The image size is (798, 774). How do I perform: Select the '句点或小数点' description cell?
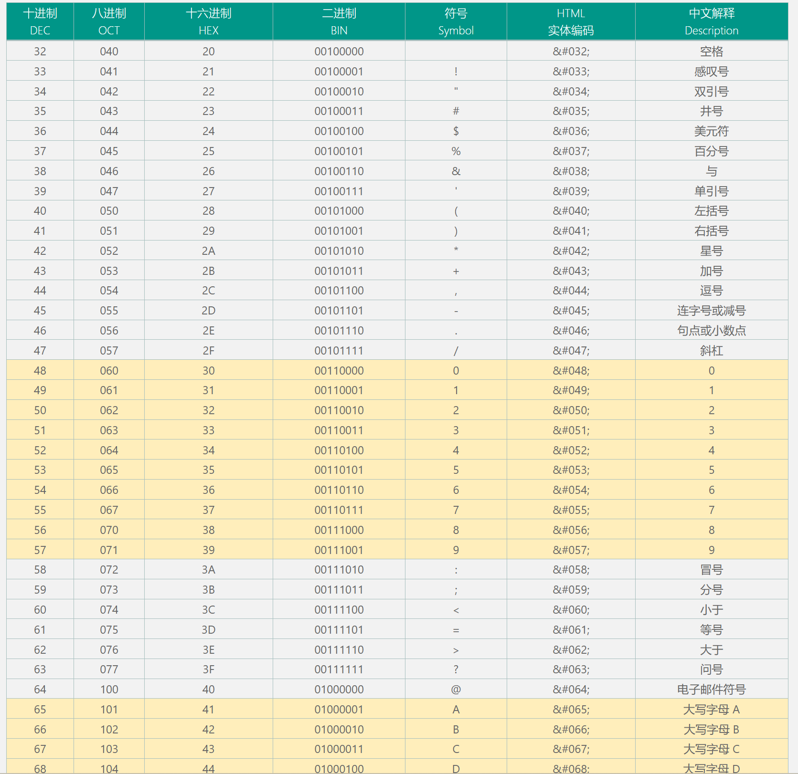[x=712, y=330]
